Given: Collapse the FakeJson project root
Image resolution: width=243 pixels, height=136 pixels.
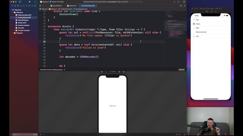Looking at the screenshot, I should (x=11, y=10).
